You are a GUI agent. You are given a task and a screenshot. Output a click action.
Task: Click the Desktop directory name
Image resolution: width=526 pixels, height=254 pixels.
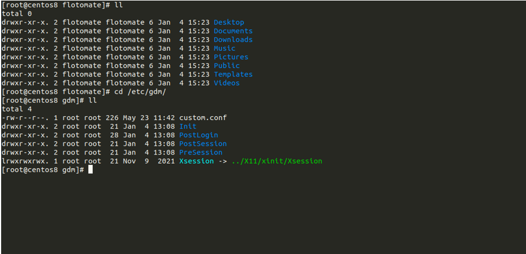coord(229,22)
